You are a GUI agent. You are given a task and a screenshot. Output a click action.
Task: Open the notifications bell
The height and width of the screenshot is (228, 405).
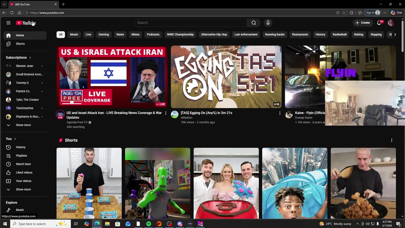[x=379, y=23]
